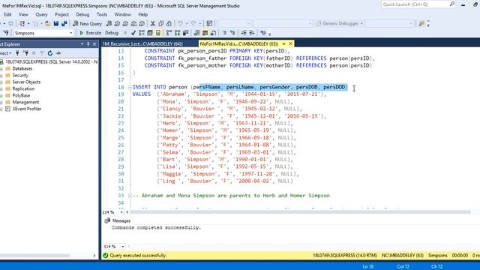The image size is (480, 270).
Task: Click Uncomment selected lines icon
Action: (232, 33)
